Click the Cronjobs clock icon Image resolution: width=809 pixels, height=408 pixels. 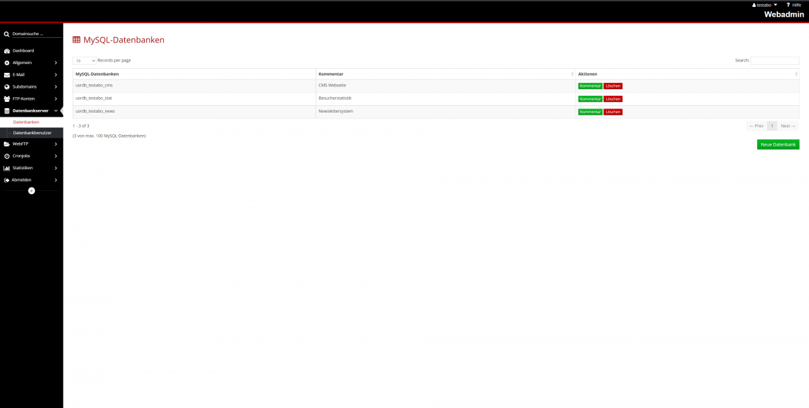(7, 156)
